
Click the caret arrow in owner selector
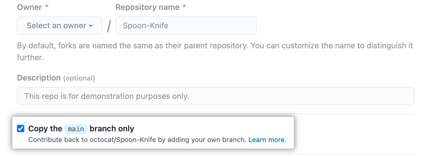pyautogui.click(x=91, y=26)
